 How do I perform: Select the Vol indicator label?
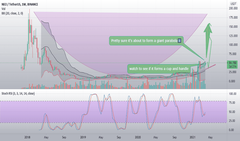coord(3,9)
